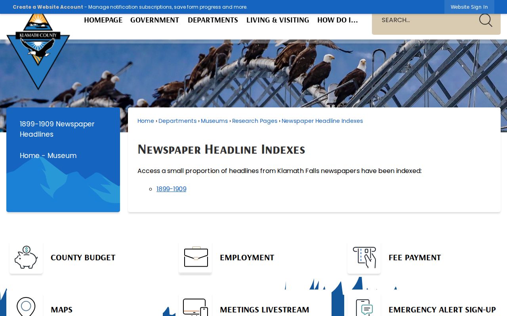Click the 'Access a small proportion' intro sentence

coord(280,171)
